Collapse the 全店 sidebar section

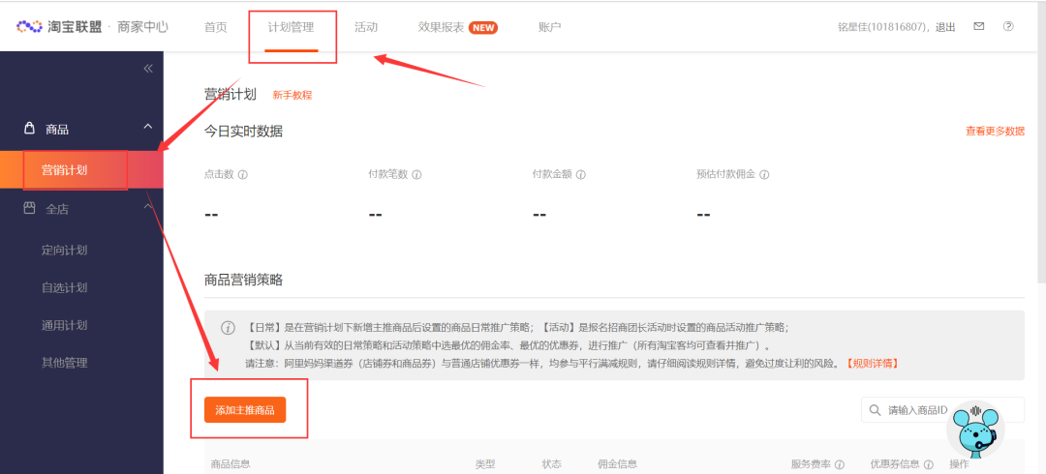147,207
